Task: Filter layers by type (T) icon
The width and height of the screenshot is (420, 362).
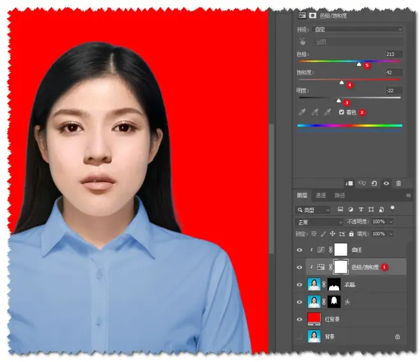Action: 361,209
